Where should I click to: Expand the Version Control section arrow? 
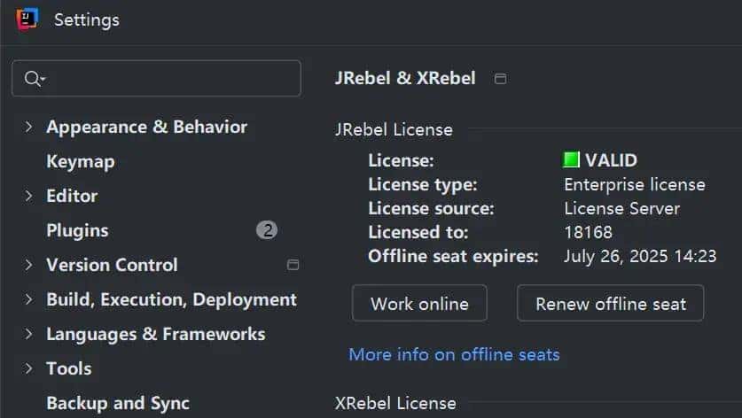tap(29, 265)
